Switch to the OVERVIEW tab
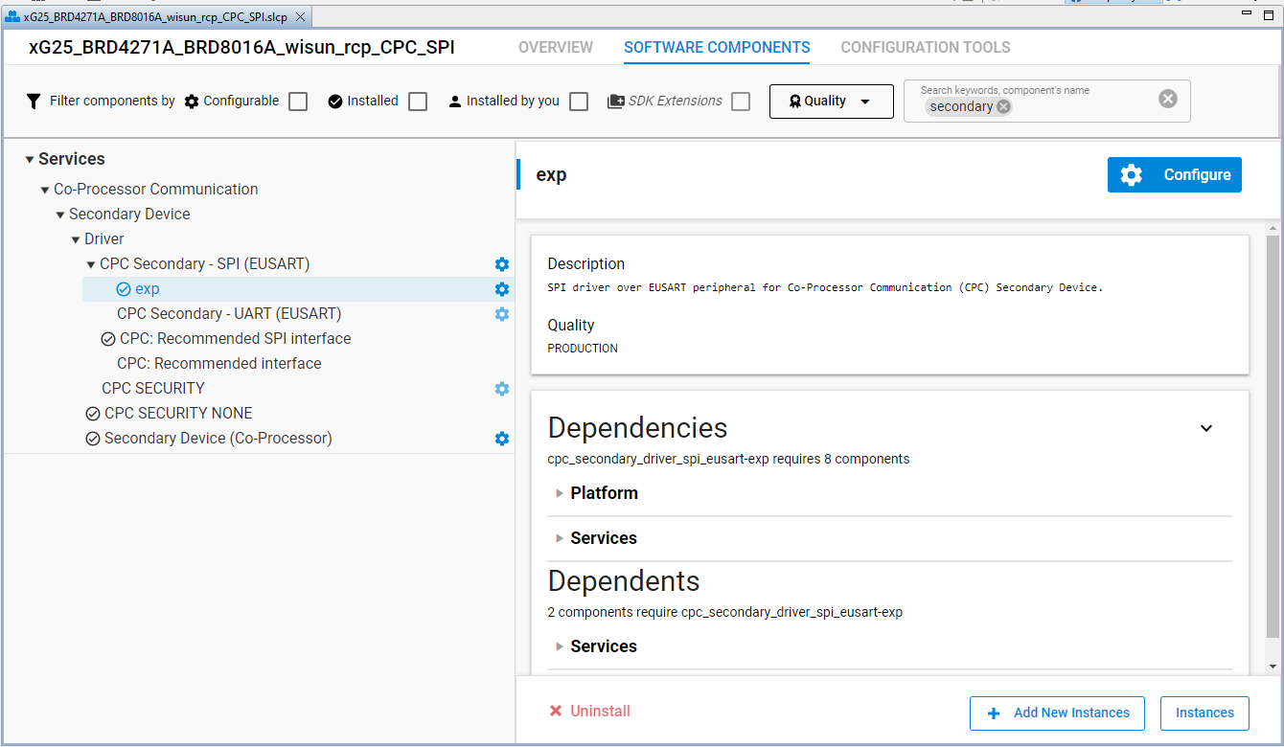 (x=556, y=48)
